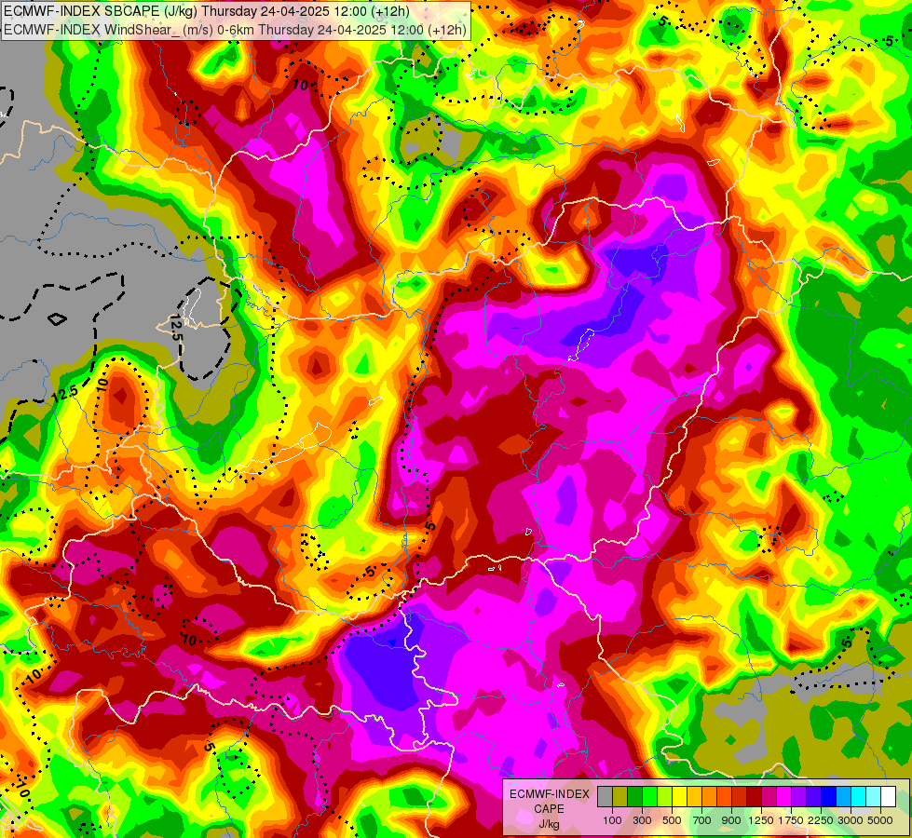Select the cyan legend swatch
The image size is (912, 838).
[859, 796]
